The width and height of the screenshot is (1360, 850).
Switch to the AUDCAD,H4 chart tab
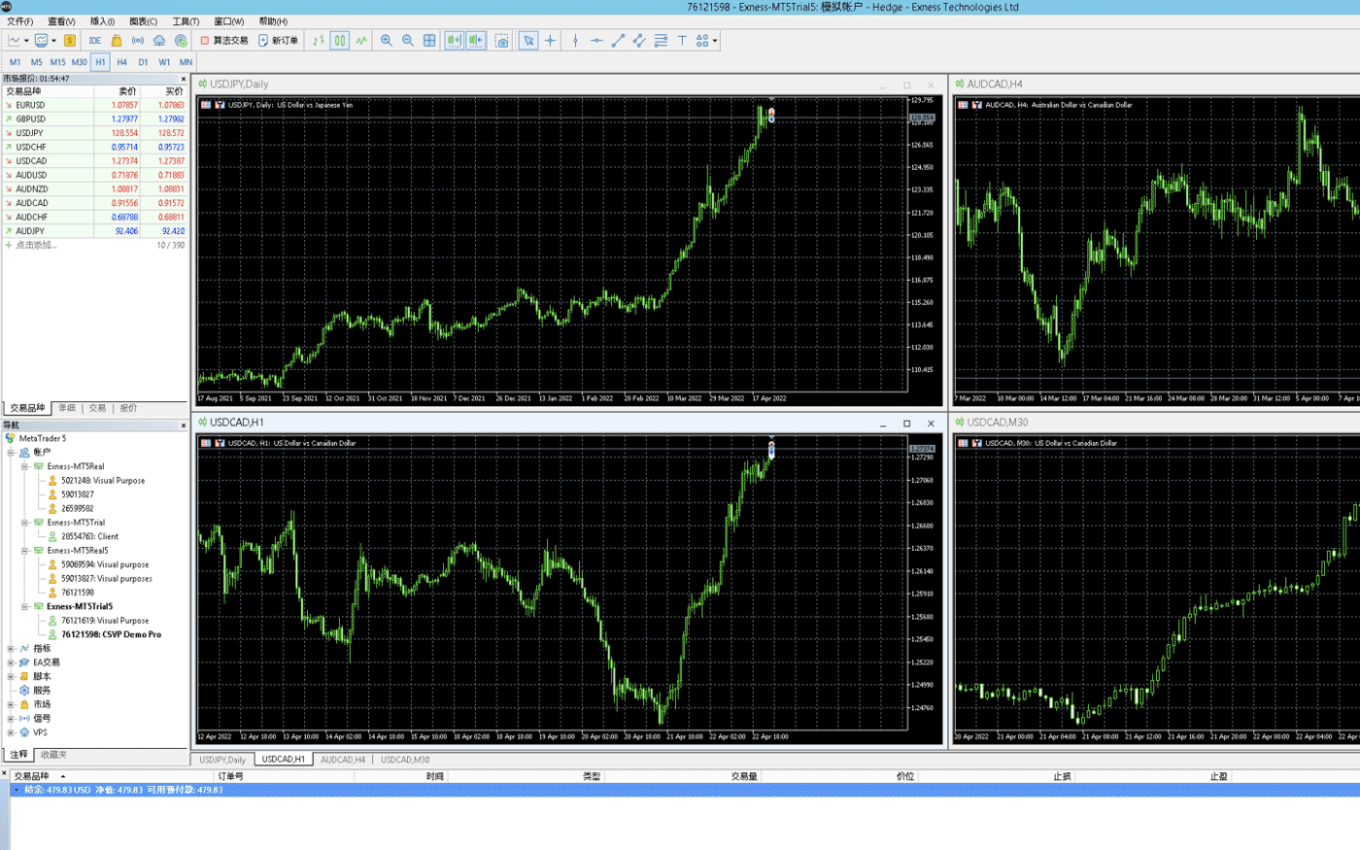343,760
